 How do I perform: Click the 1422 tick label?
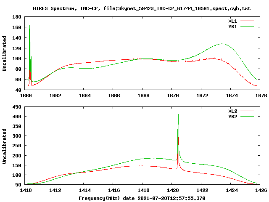202,190
